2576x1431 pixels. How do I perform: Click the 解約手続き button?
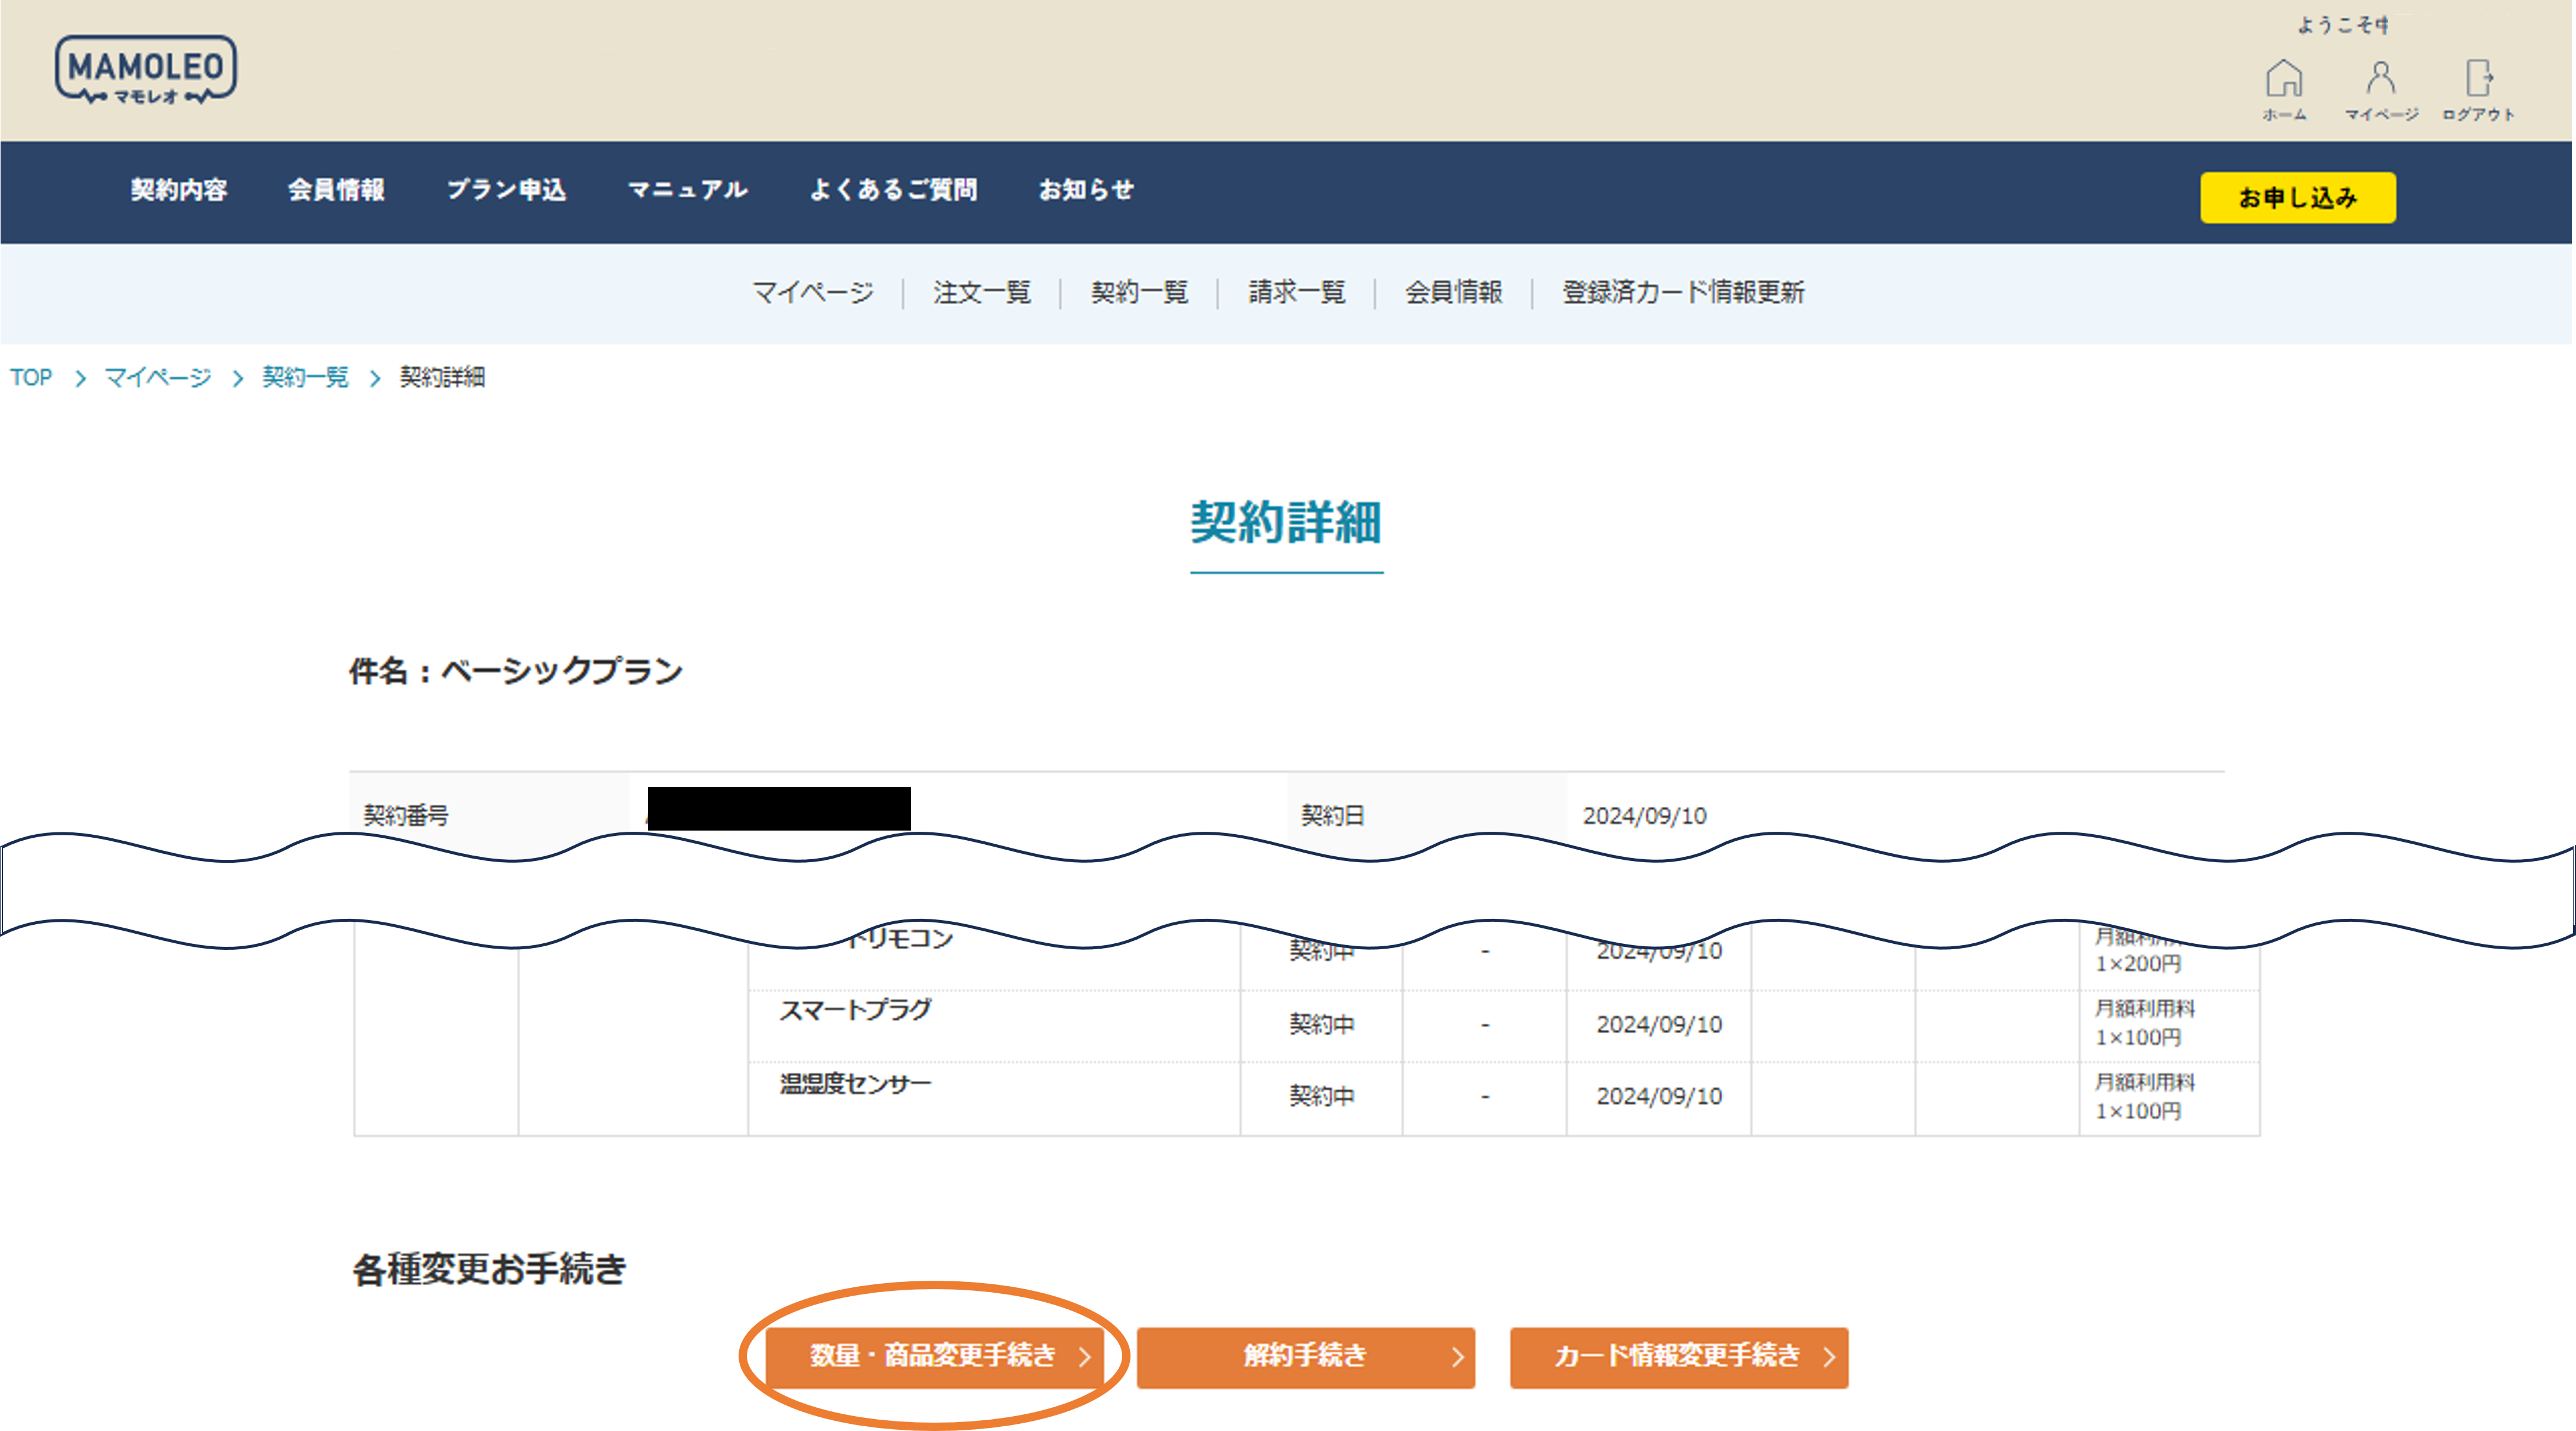1306,1357
